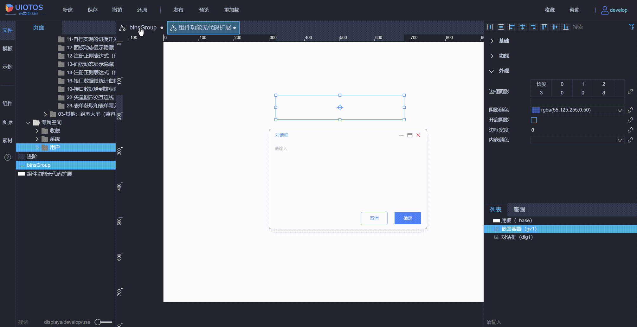Switch to the btnsGroup tab above the canvas
This screenshot has width=637, height=327.
[x=142, y=28]
